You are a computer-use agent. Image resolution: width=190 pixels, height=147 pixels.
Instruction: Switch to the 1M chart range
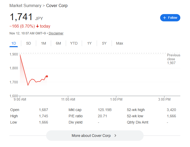pos(44,43)
